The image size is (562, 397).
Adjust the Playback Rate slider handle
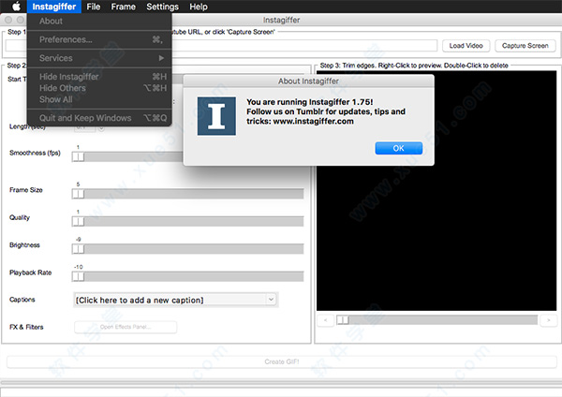pyautogui.click(x=78, y=276)
